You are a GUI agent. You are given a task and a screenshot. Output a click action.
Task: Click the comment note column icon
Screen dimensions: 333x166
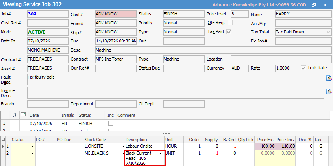coord(23,114)
